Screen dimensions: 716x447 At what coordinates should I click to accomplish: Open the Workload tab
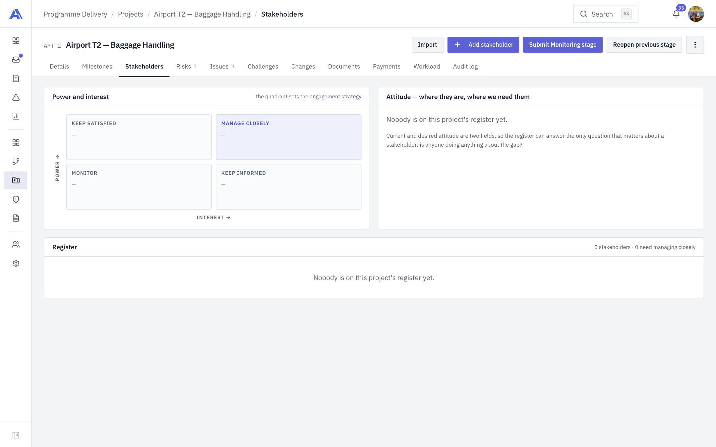pyautogui.click(x=427, y=67)
